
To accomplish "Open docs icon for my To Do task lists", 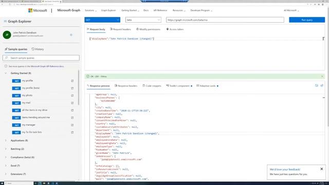I will click(72, 133).
